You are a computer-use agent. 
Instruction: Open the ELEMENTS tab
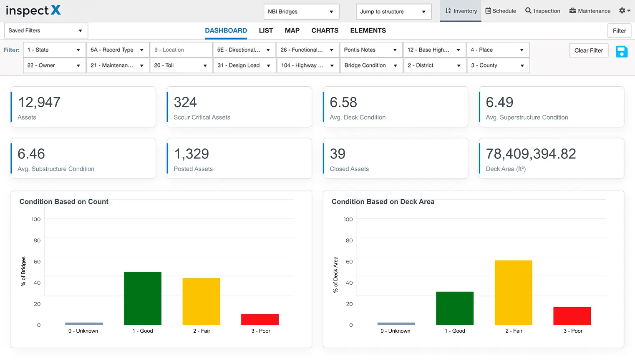tap(368, 30)
